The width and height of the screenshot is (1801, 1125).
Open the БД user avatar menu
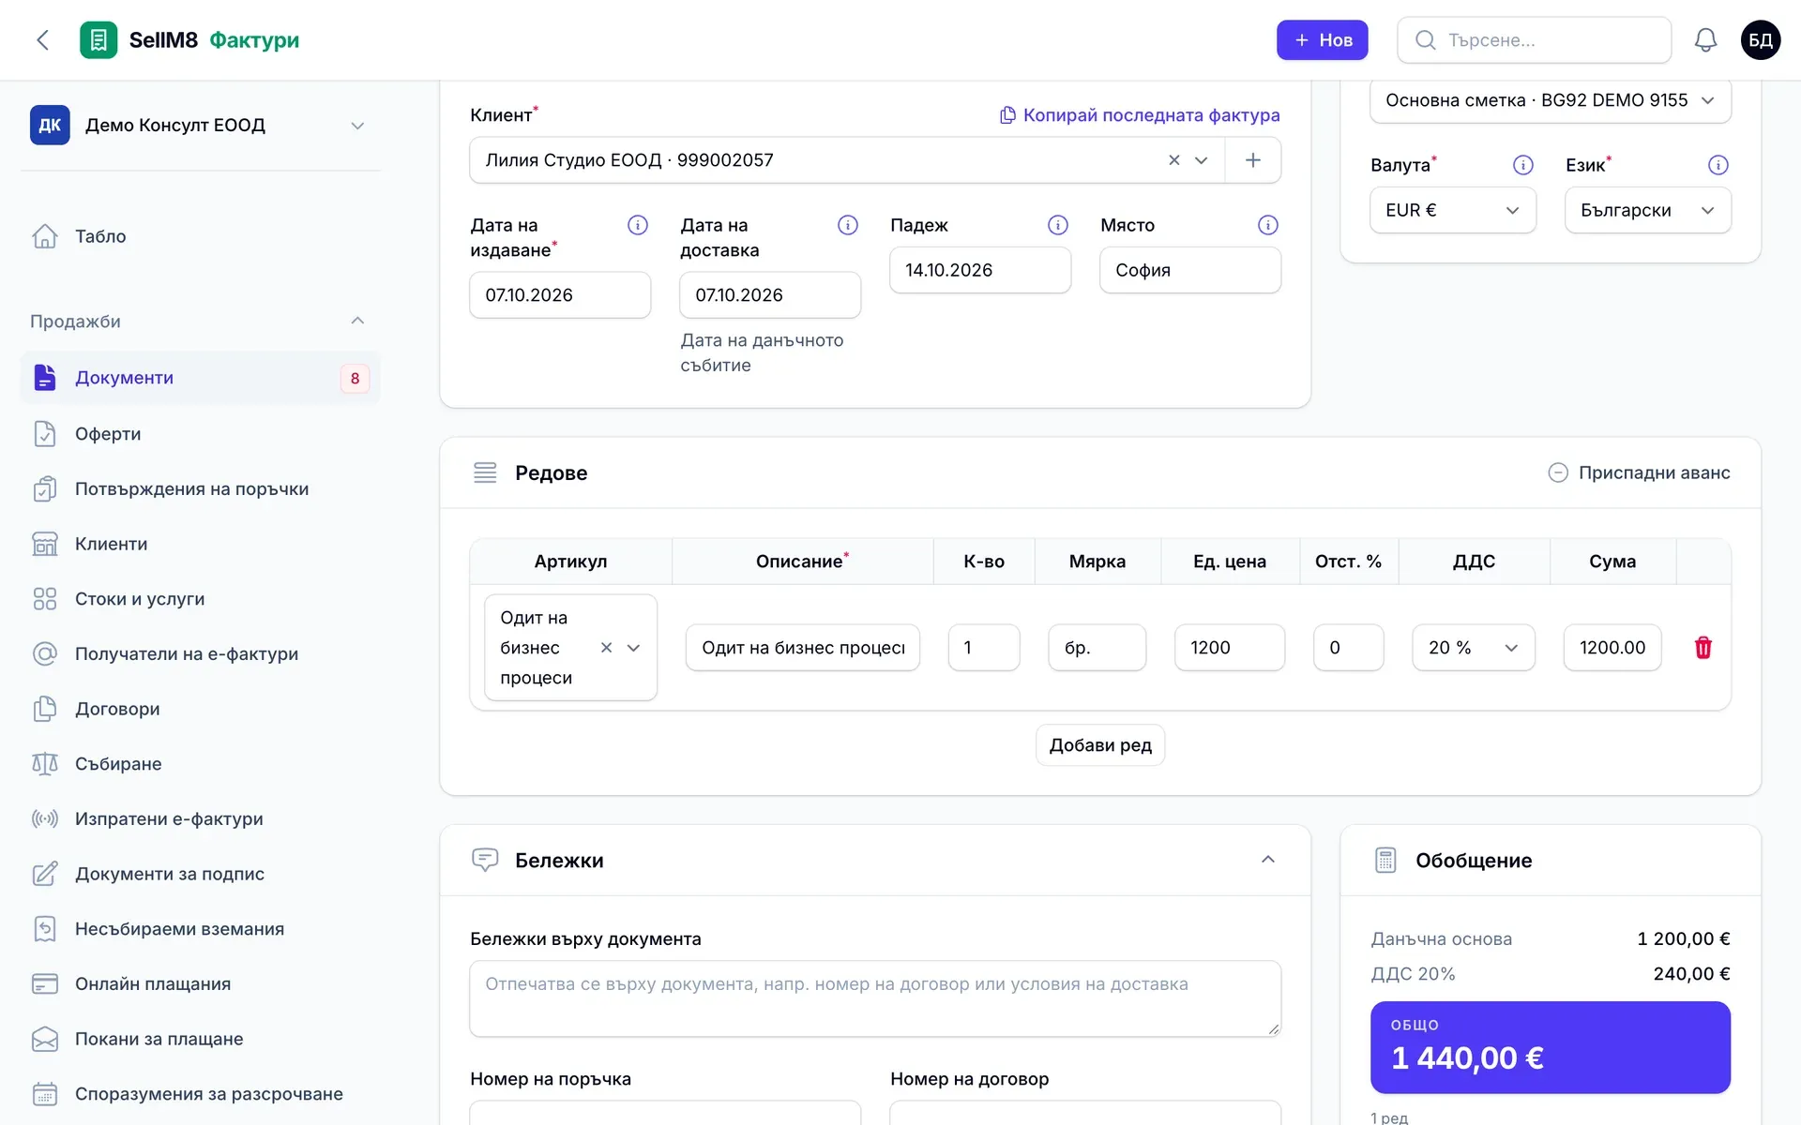click(x=1761, y=40)
